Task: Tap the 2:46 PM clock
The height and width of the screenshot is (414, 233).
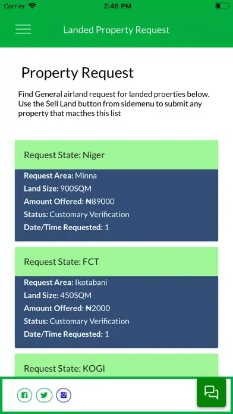Action: 117,6
